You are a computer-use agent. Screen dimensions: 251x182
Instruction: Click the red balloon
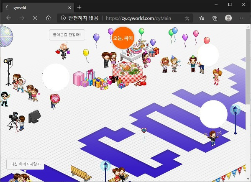(207, 40)
